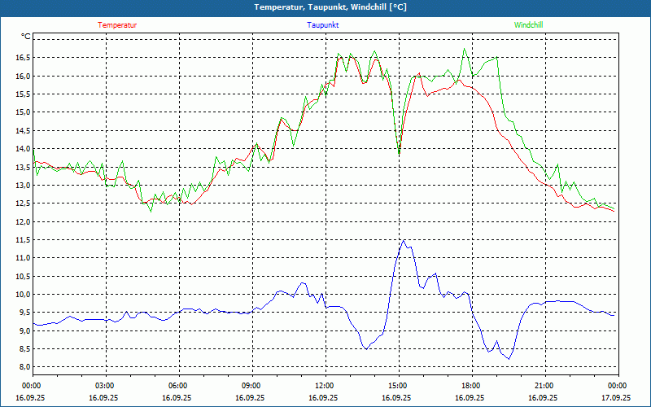Screen dimensions: 651x407
Task: Select the 03:00 time label on x-axis
Action: pyautogui.click(x=105, y=386)
